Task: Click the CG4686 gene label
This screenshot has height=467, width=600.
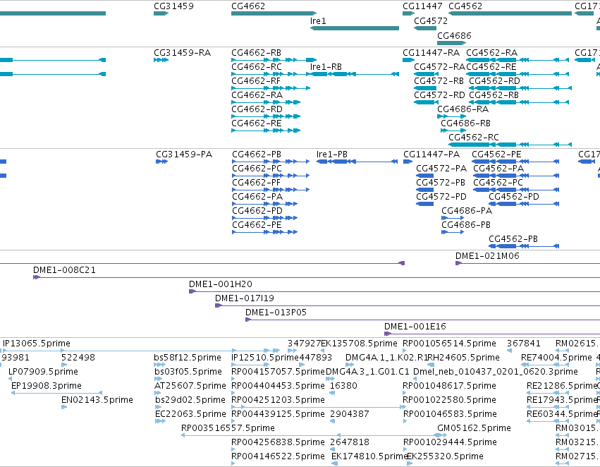Action: tap(454, 35)
